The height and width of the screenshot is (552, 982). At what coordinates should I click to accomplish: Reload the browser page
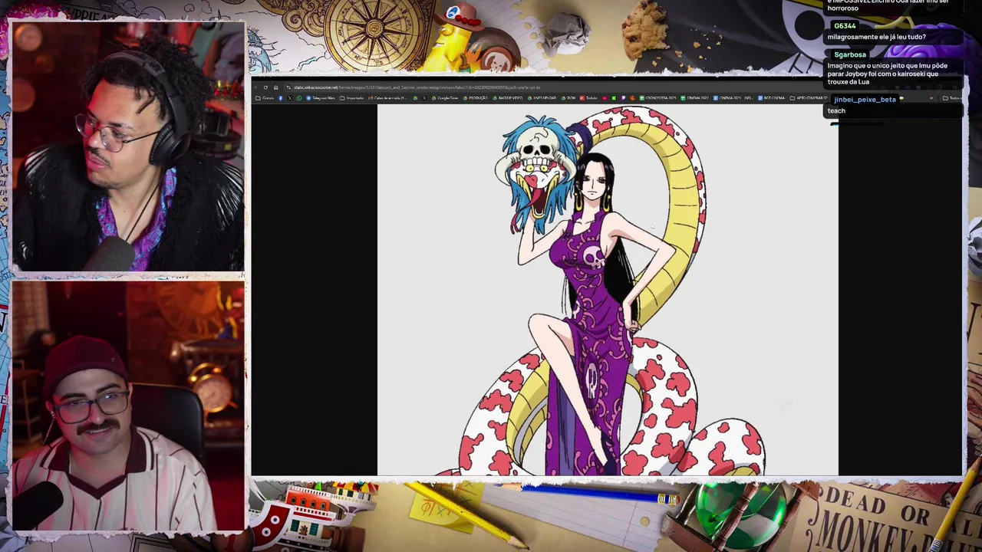tap(265, 87)
